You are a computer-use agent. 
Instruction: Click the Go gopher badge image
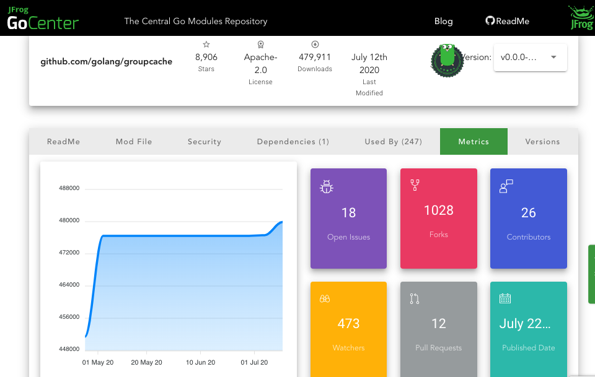click(x=447, y=60)
